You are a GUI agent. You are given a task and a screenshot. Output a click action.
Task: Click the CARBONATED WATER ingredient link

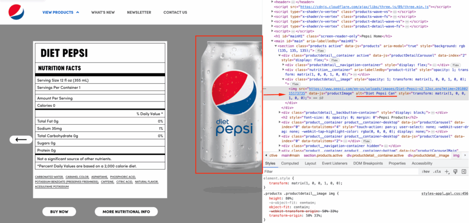pos(49,177)
